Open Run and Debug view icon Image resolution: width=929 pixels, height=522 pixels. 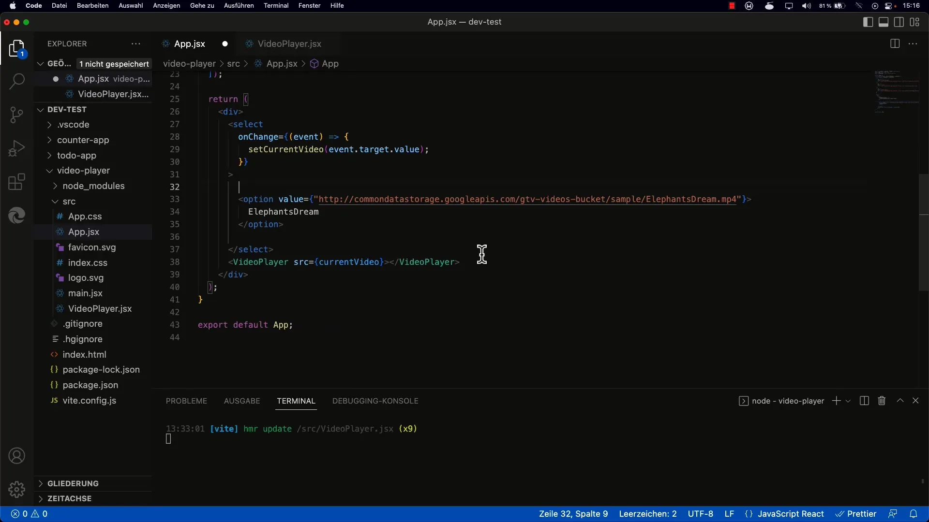[x=17, y=148]
